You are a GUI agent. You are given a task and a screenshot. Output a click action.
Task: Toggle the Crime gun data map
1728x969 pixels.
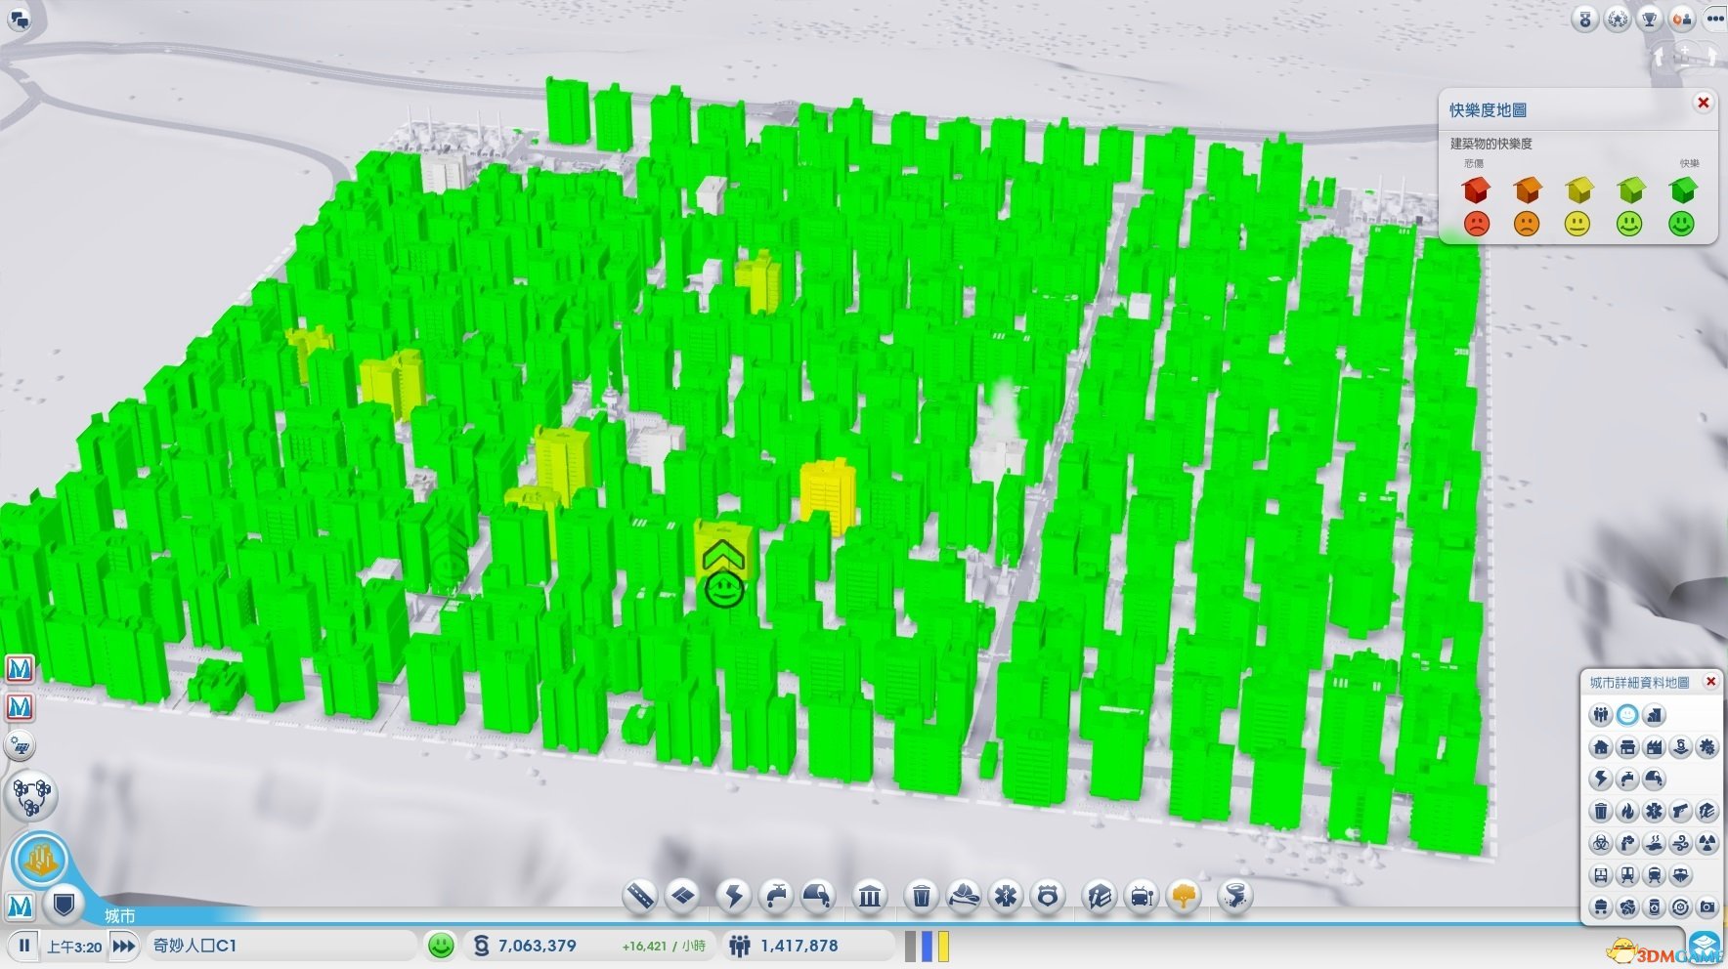click(x=1680, y=811)
